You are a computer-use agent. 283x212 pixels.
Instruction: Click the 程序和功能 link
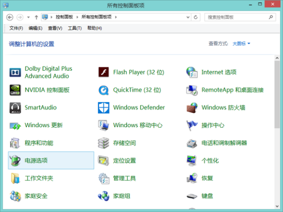[x=39, y=143]
